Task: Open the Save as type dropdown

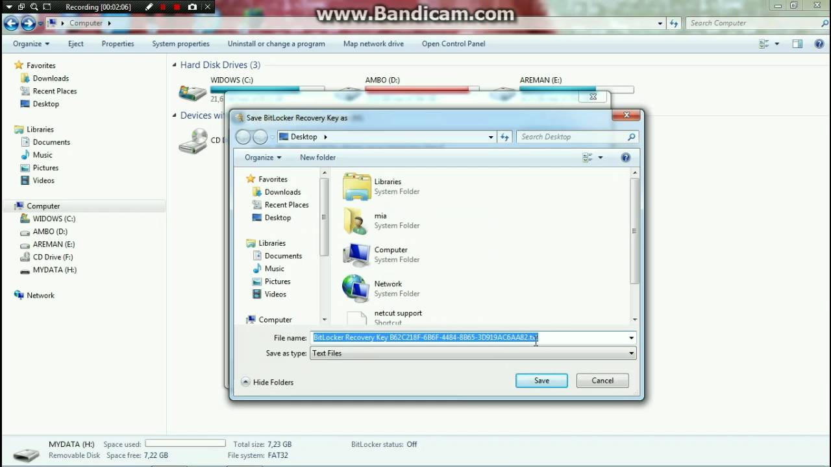Action: 473,353
